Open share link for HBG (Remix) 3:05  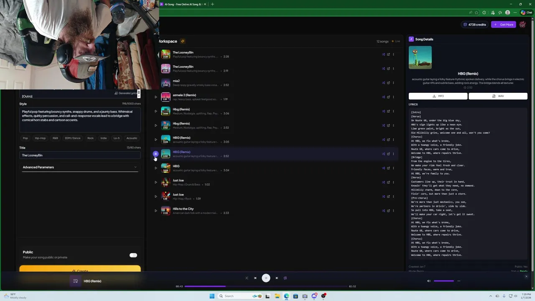point(388,140)
